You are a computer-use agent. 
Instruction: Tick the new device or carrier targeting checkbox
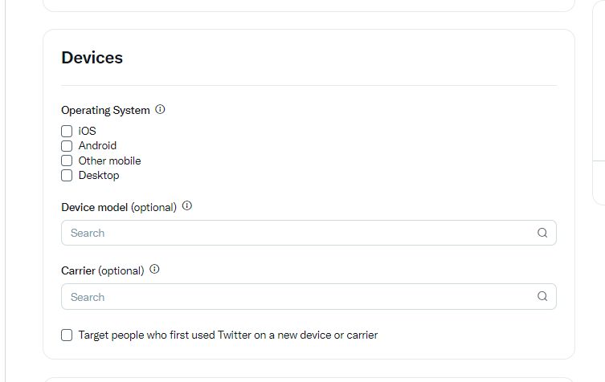point(67,335)
